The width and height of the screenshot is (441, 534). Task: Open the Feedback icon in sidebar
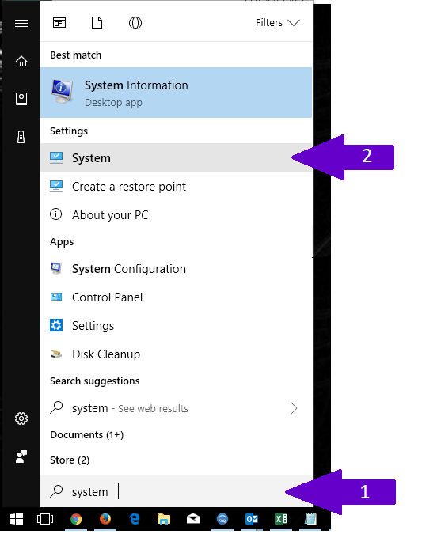tap(21, 456)
